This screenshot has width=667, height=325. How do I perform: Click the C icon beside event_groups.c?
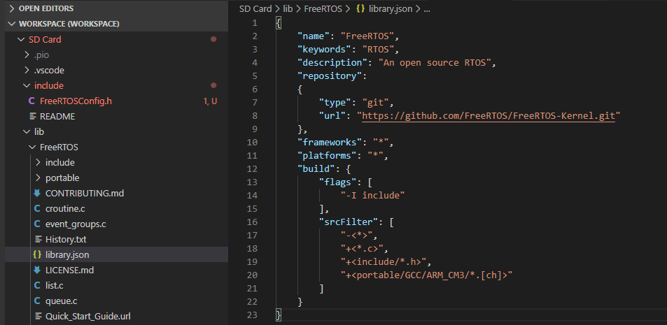tap(37, 224)
